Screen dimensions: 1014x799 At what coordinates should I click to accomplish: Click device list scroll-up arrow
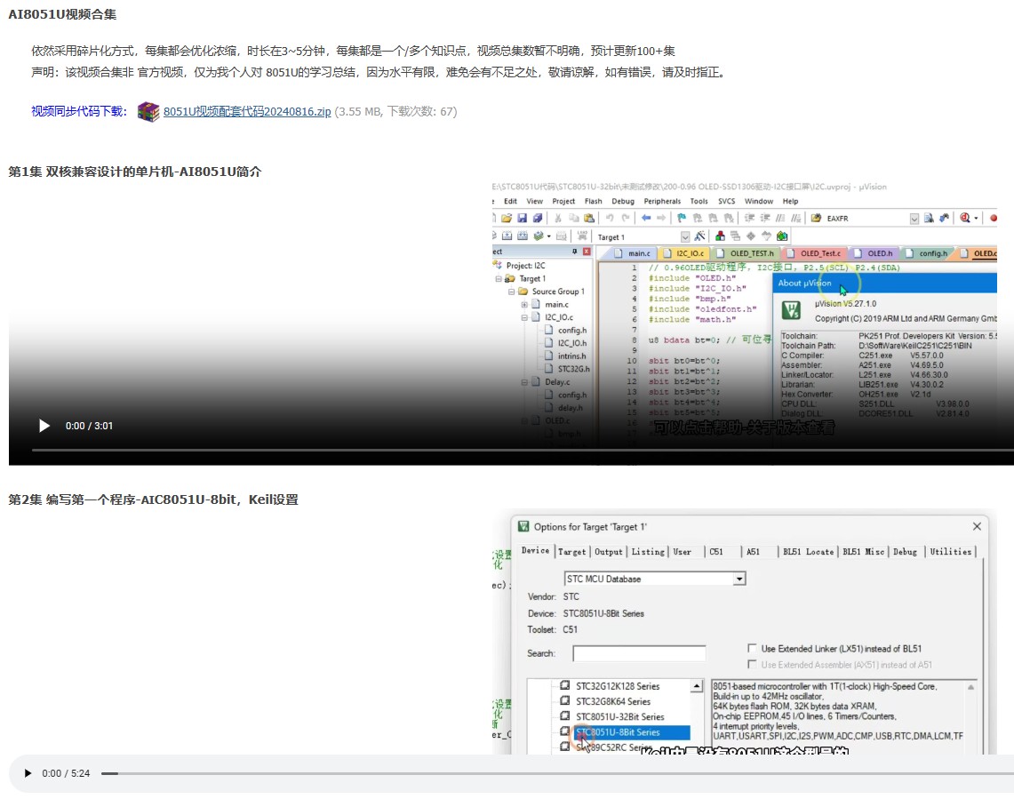tap(697, 686)
